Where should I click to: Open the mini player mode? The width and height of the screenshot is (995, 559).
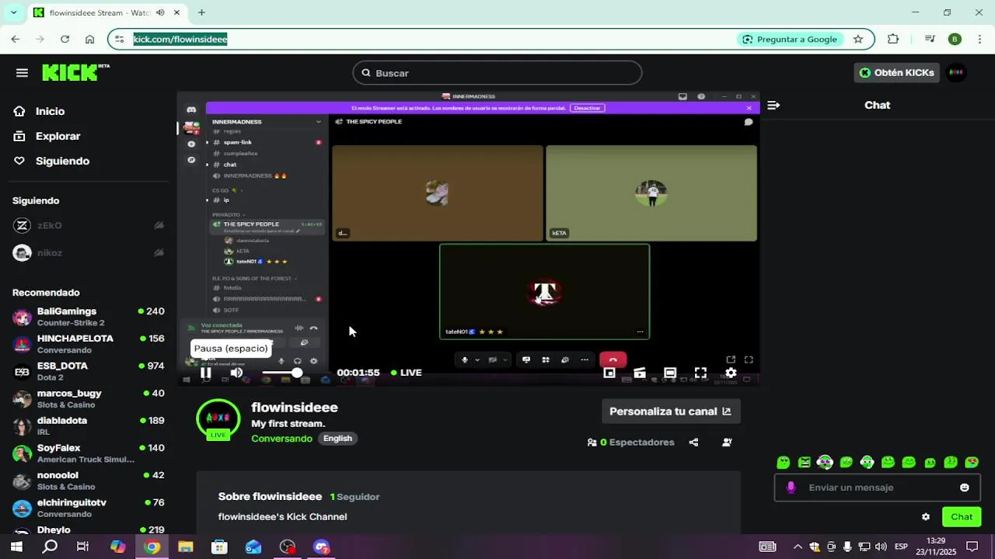click(x=609, y=373)
